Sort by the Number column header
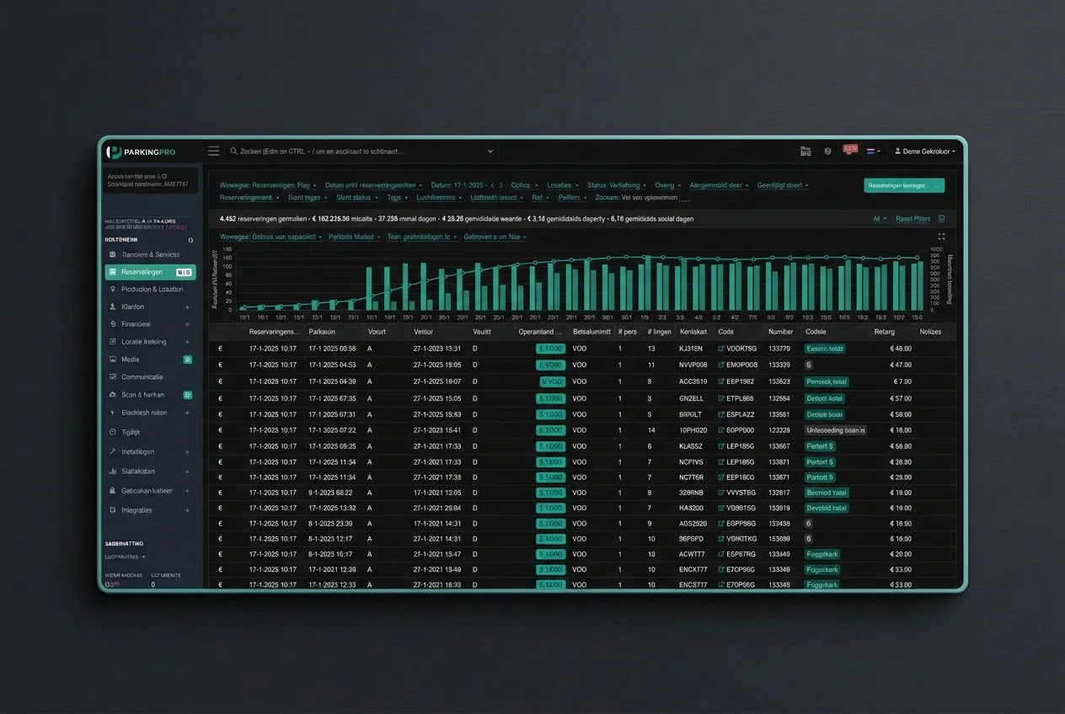This screenshot has height=714, width=1065. (781, 332)
